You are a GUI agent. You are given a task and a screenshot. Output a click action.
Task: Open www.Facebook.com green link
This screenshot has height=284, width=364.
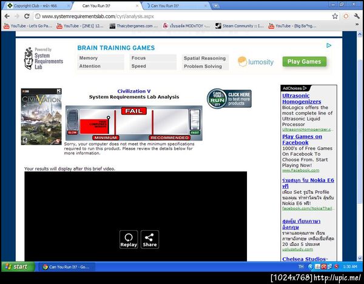pos(301,171)
